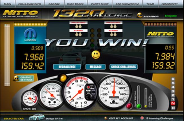
Task: Click the member helmet icon
Action: click(x=140, y=15)
